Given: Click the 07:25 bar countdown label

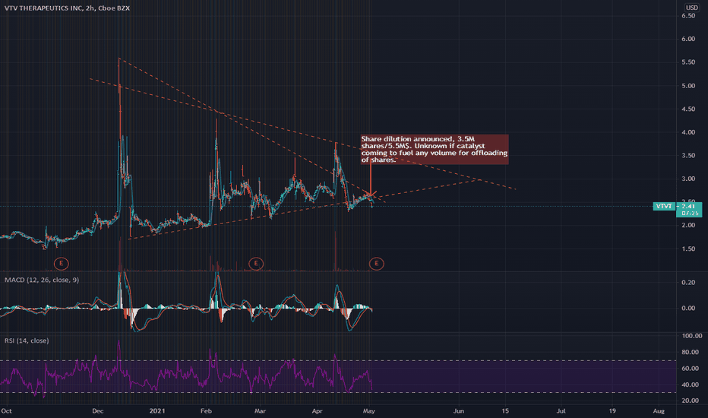Looking at the screenshot, I should 688,213.
